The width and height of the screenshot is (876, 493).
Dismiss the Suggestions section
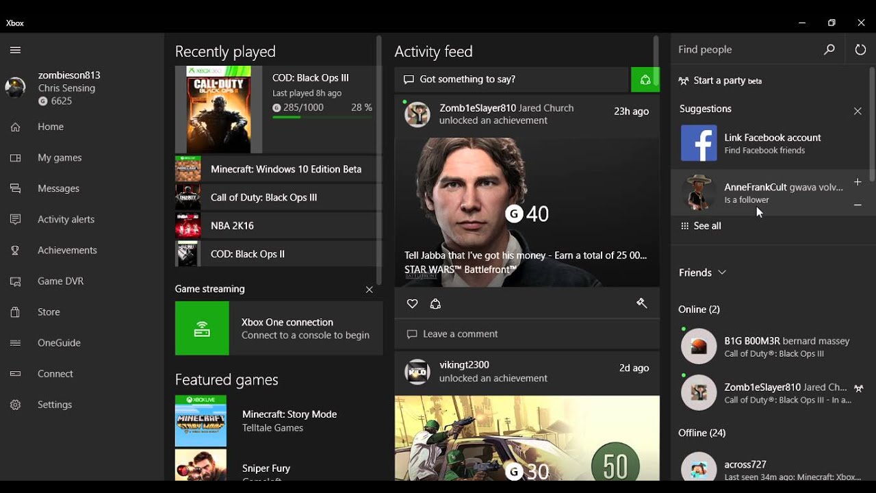coord(858,111)
